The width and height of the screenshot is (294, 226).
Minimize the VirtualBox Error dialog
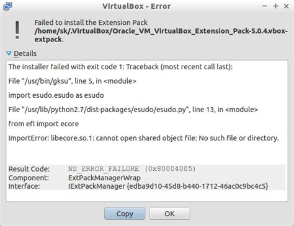point(265,6)
